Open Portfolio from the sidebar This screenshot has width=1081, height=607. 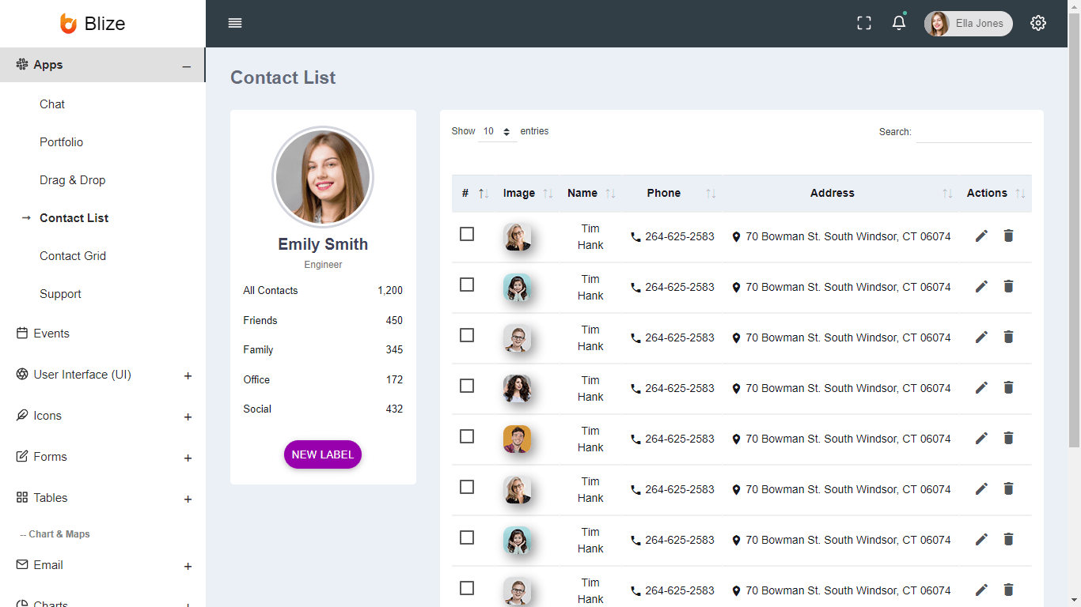[x=62, y=142]
